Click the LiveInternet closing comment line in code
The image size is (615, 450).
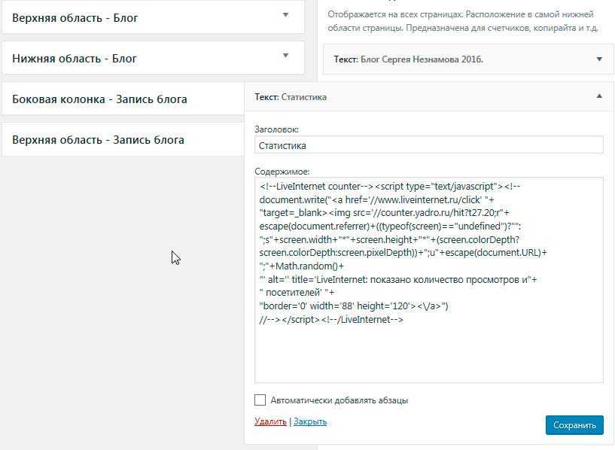point(331,320)
